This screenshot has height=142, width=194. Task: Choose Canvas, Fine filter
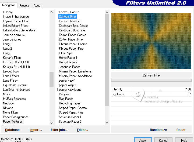click(x=68, y=17)
